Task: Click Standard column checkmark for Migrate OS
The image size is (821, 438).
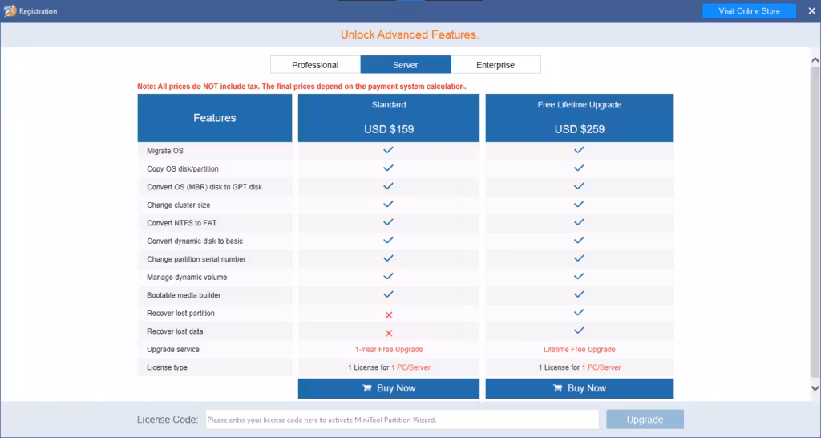Action: [x=388, y=150]
